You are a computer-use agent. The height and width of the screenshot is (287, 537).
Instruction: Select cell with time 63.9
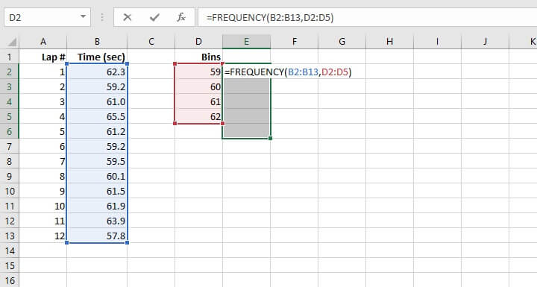click(97, 221)
